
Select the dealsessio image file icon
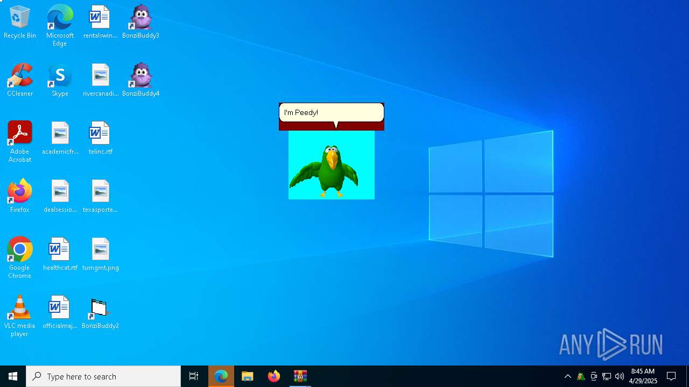click(x=60, y=197)
